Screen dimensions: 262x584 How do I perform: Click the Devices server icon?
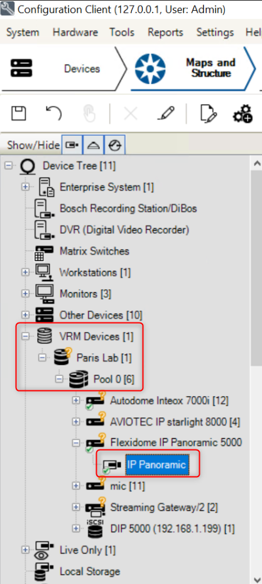(x=21, y=69)
